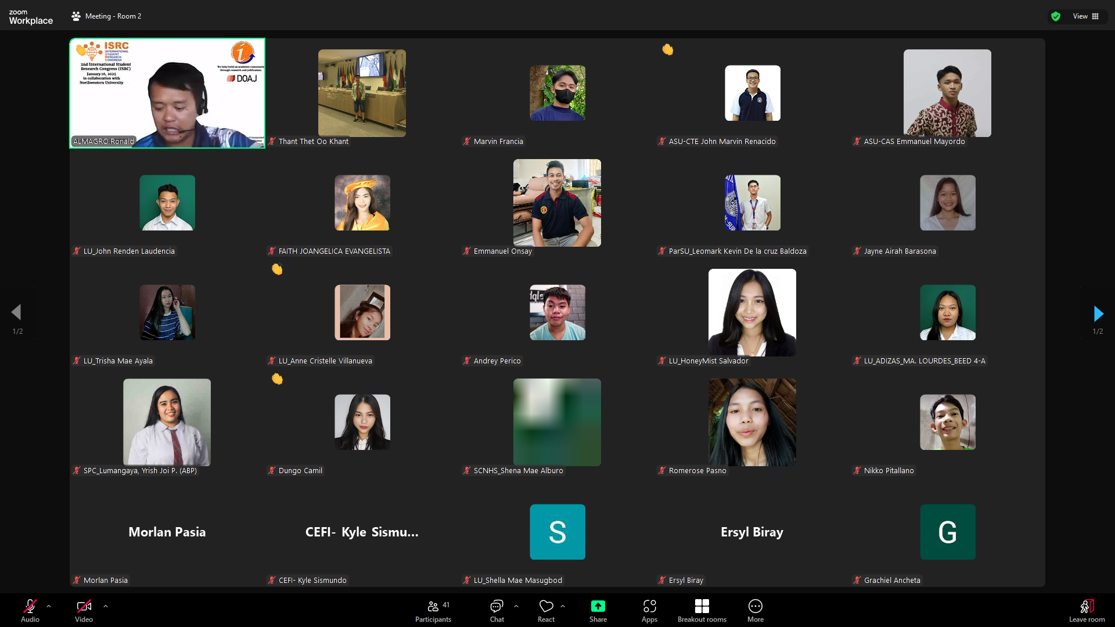Click the React heart icon
Viewport: 1115px width, 627px height.
coord(546,607)
